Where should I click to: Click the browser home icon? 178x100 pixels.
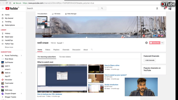pyautogui.click(x=10, y=3)
